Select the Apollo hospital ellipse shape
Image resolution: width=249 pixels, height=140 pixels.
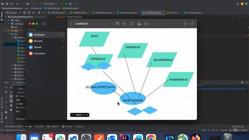[133, 98]
